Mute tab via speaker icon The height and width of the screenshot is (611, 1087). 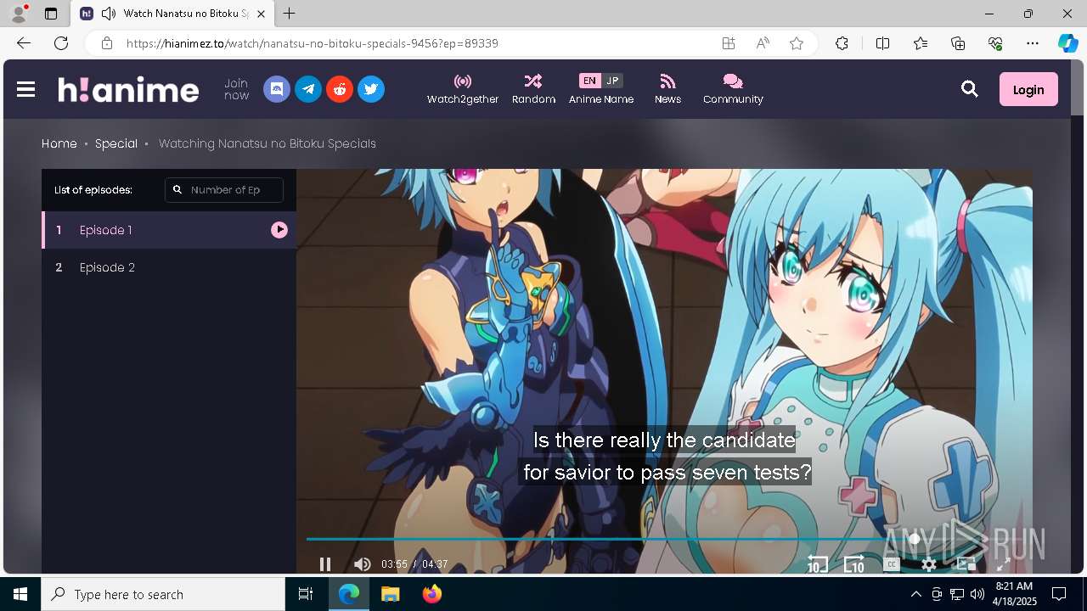[x=109, y=14]
